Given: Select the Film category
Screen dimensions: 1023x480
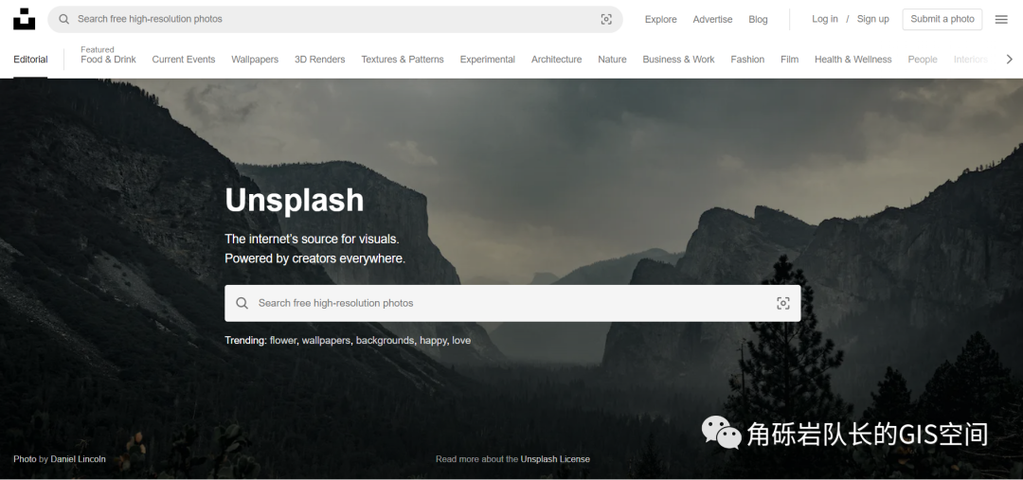Looking at the screenshot, I should pos(789,60).
